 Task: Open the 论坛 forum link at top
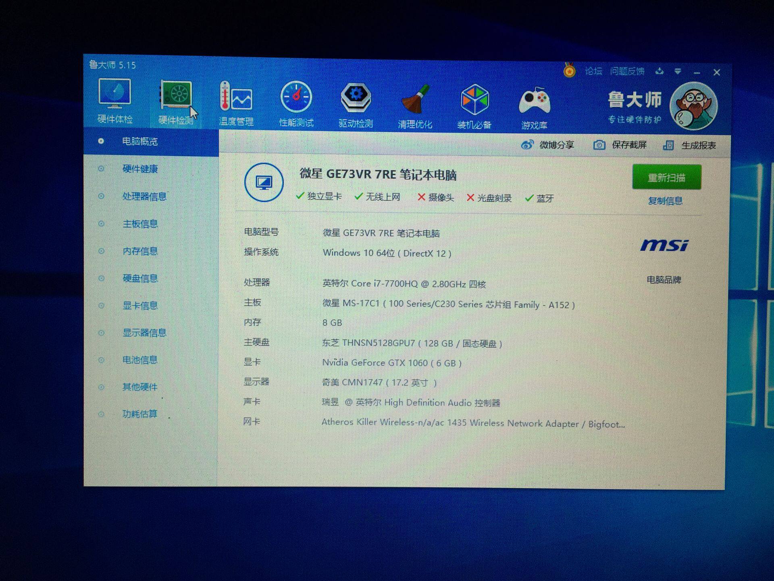593,71
